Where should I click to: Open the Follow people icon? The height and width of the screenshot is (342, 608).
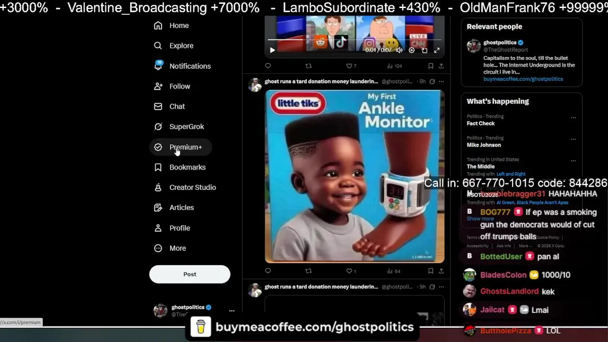pyautogui.click(x=158, y=86)
